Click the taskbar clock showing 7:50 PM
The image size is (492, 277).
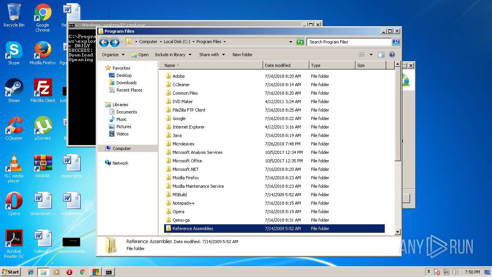(472, 272)
